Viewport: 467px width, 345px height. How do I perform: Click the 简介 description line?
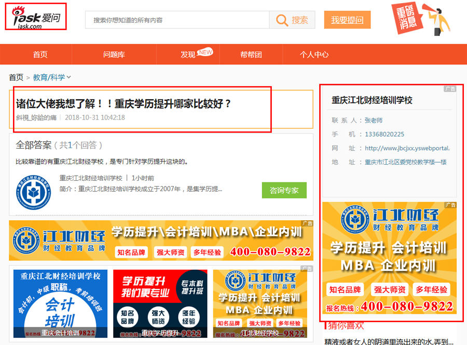tap(141, 189)
